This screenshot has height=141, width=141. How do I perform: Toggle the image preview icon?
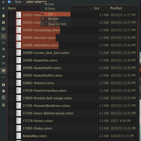pyautogui.click(x=4, y=70)
